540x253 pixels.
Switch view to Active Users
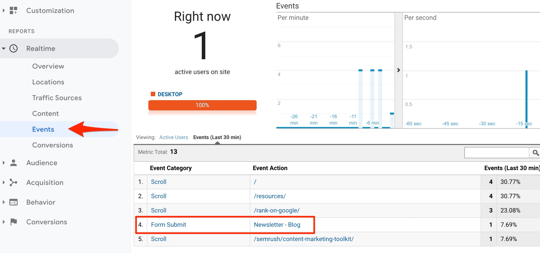click(x=174, y=137)
